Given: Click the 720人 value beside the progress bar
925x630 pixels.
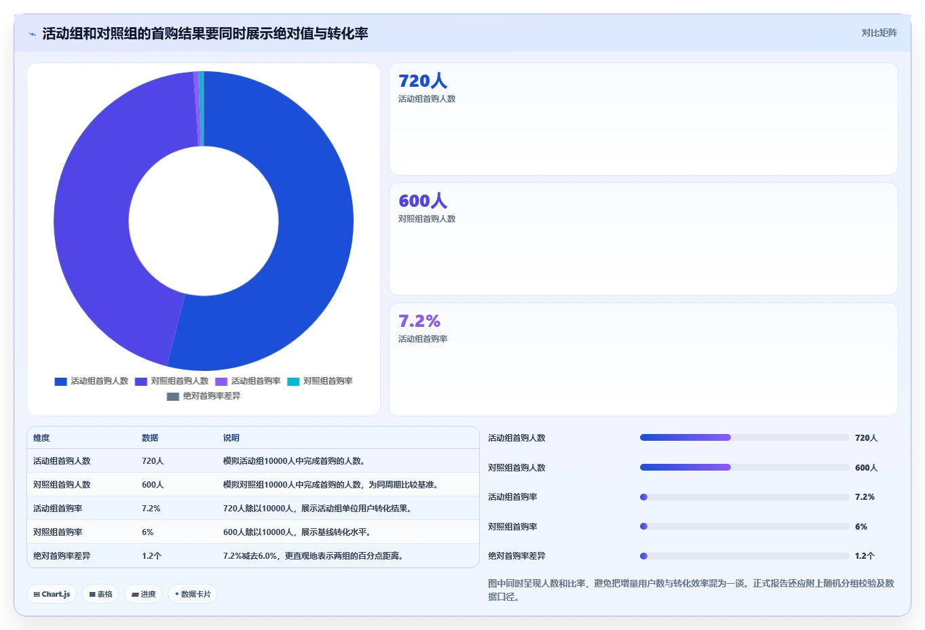Looking at the screenshot, I should point(867,438).
